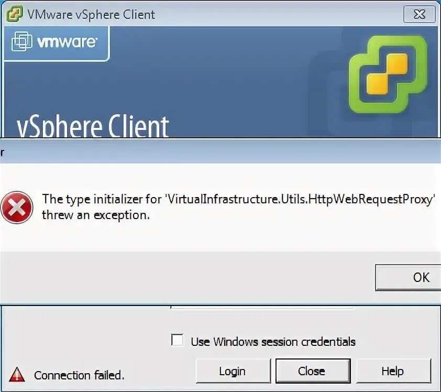Dismiss the error with OK
This screenshot has width=441, height=392.
tap(409, 277)
